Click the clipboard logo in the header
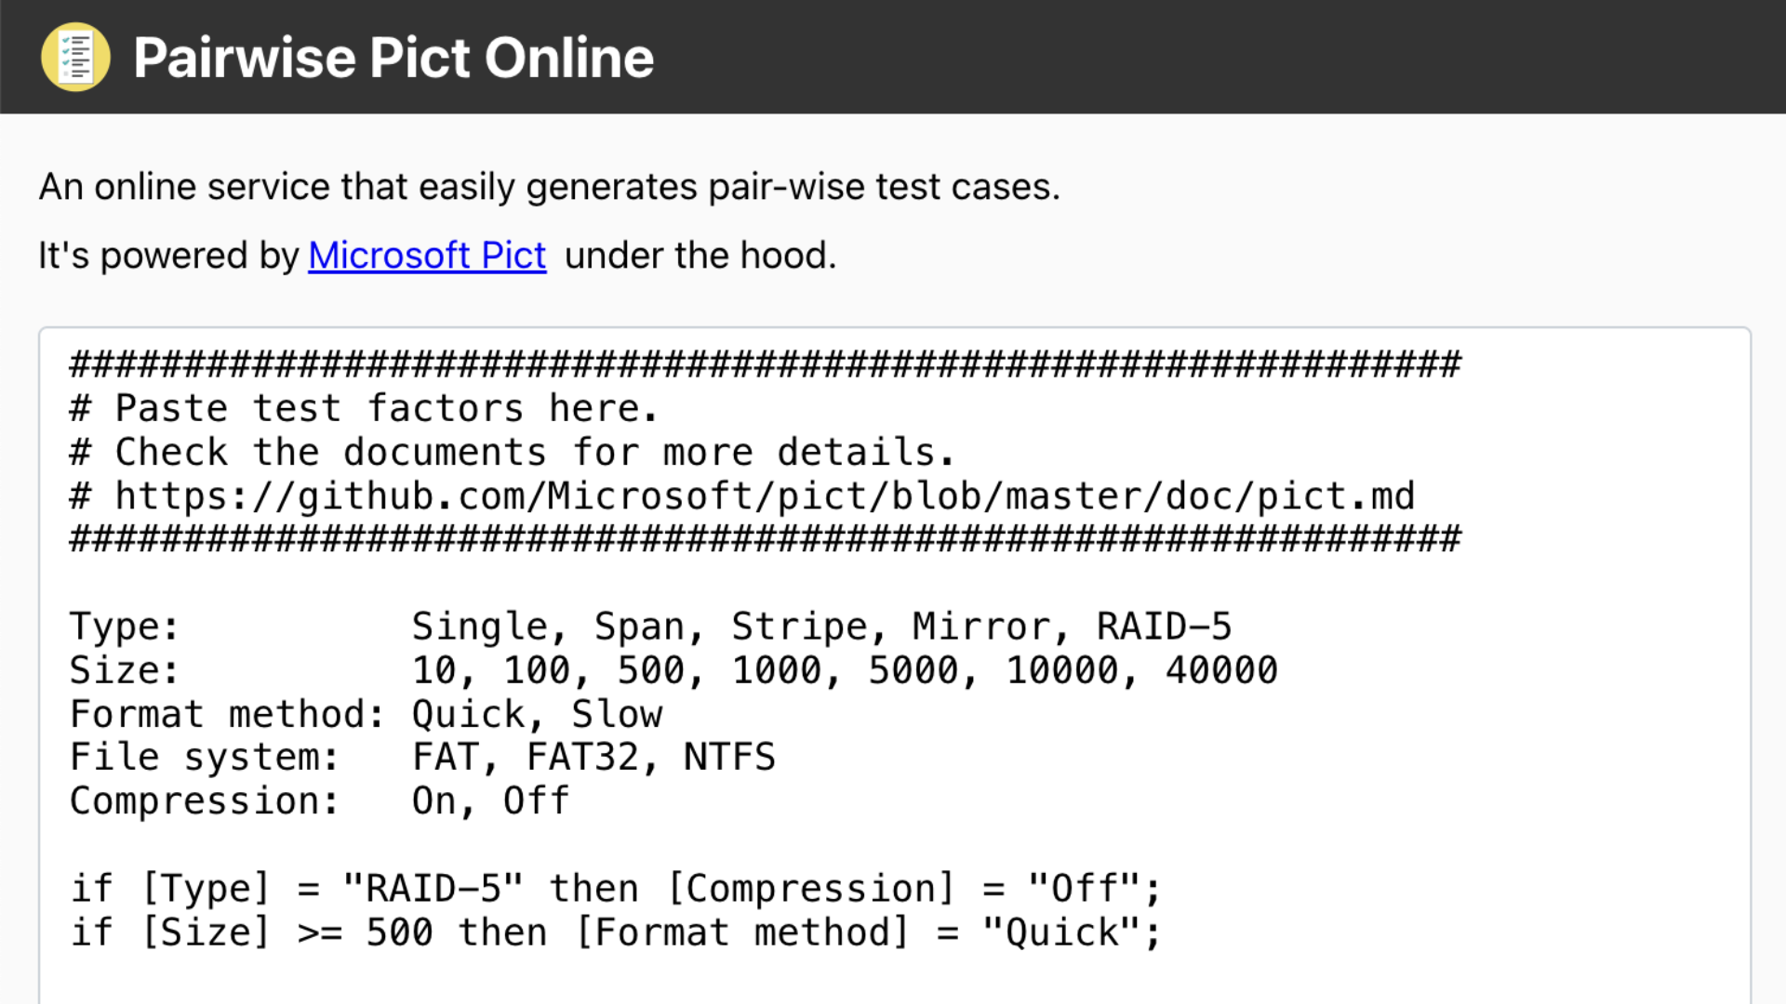 76,58
